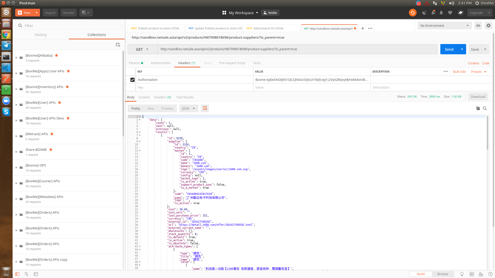495x278 pixels.
Task: Open the notifications bell icon
Action: coord(441,13)
